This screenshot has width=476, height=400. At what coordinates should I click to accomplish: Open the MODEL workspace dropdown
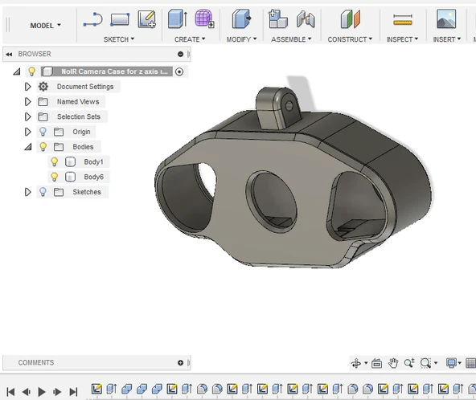(45, 26)
